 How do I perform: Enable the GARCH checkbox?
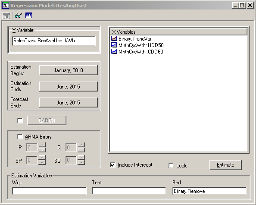click(x=20, y=121)
